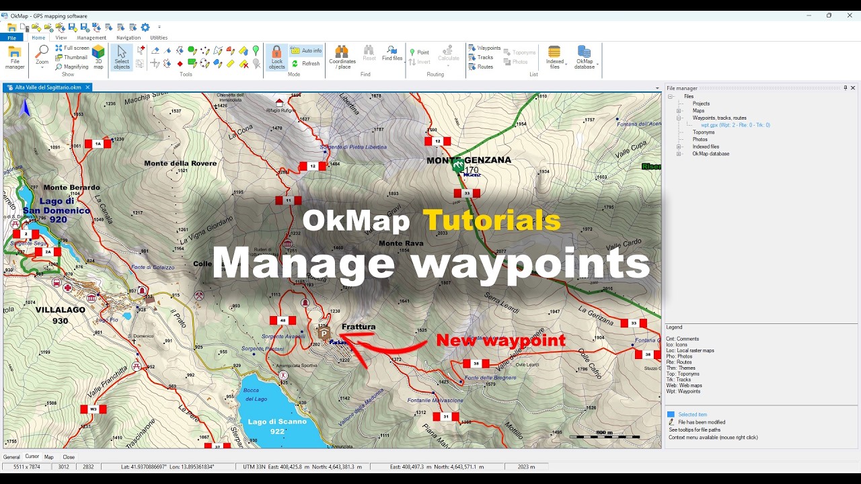Toggle Auto info mode

pos(306,50)
